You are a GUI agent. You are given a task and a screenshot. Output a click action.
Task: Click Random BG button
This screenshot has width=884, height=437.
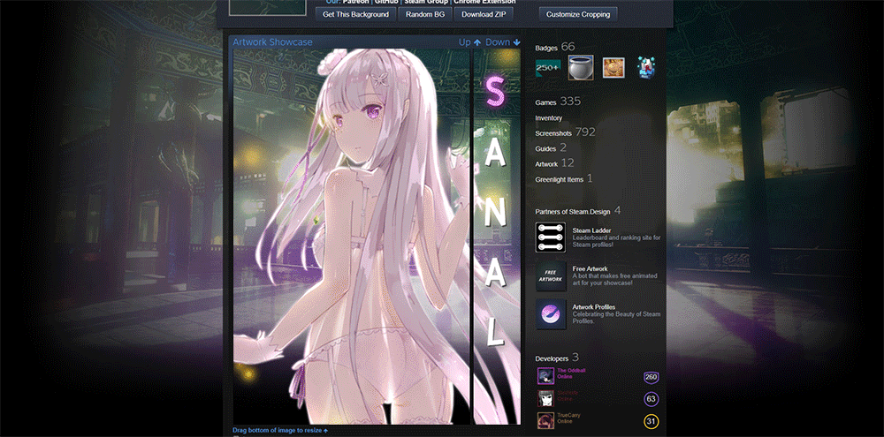tap(426, 14)
